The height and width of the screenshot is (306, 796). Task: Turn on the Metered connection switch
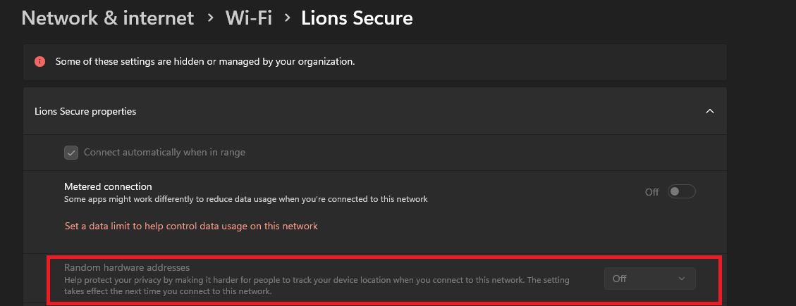pyautogui.click(x=681, y=191)
